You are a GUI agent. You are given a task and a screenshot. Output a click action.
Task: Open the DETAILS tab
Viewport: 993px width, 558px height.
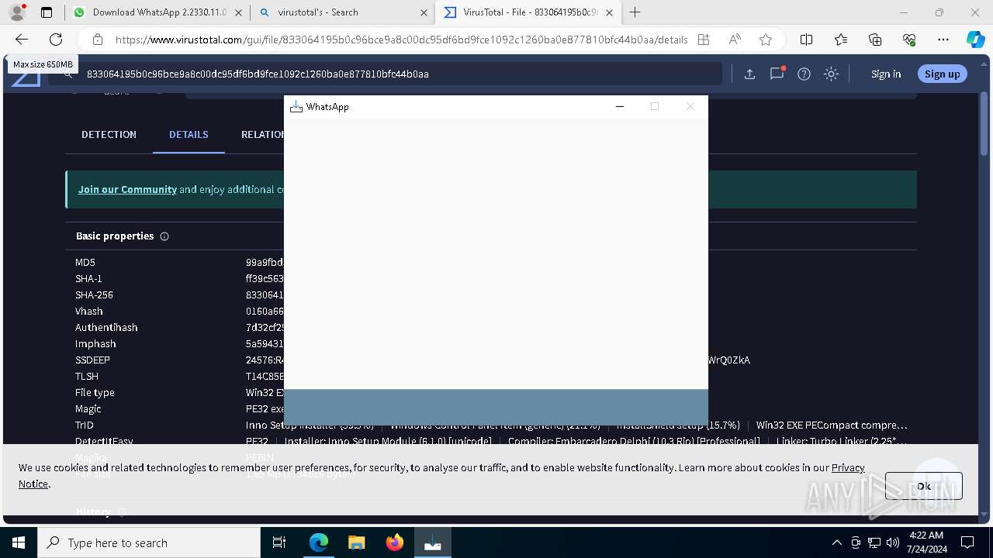tap(189, 134)
